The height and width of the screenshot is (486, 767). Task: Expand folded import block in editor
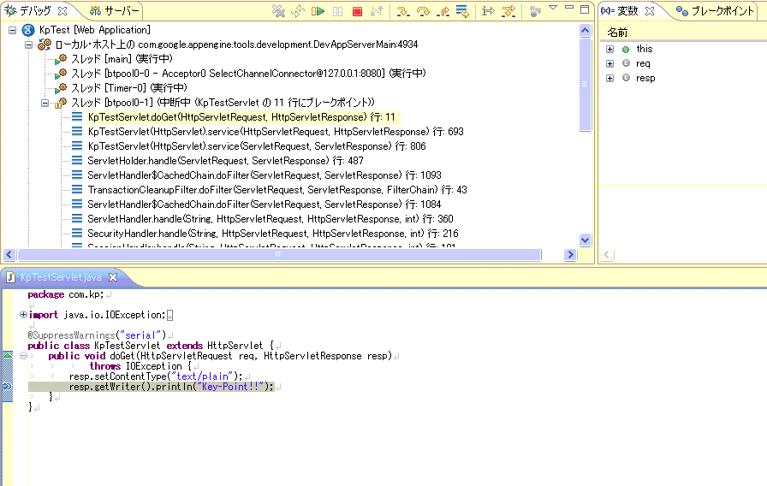coord(23,314)
